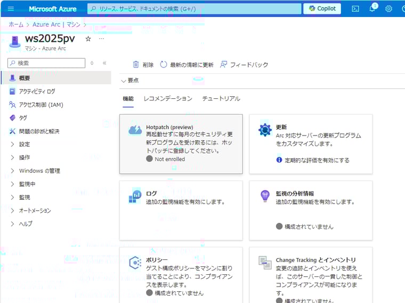Switch to the 機能 tab
The width and height of the screenshot is (405, 303).
[x=128, y=99]
